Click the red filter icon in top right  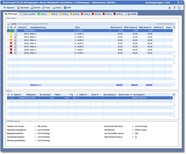point(174,8)
